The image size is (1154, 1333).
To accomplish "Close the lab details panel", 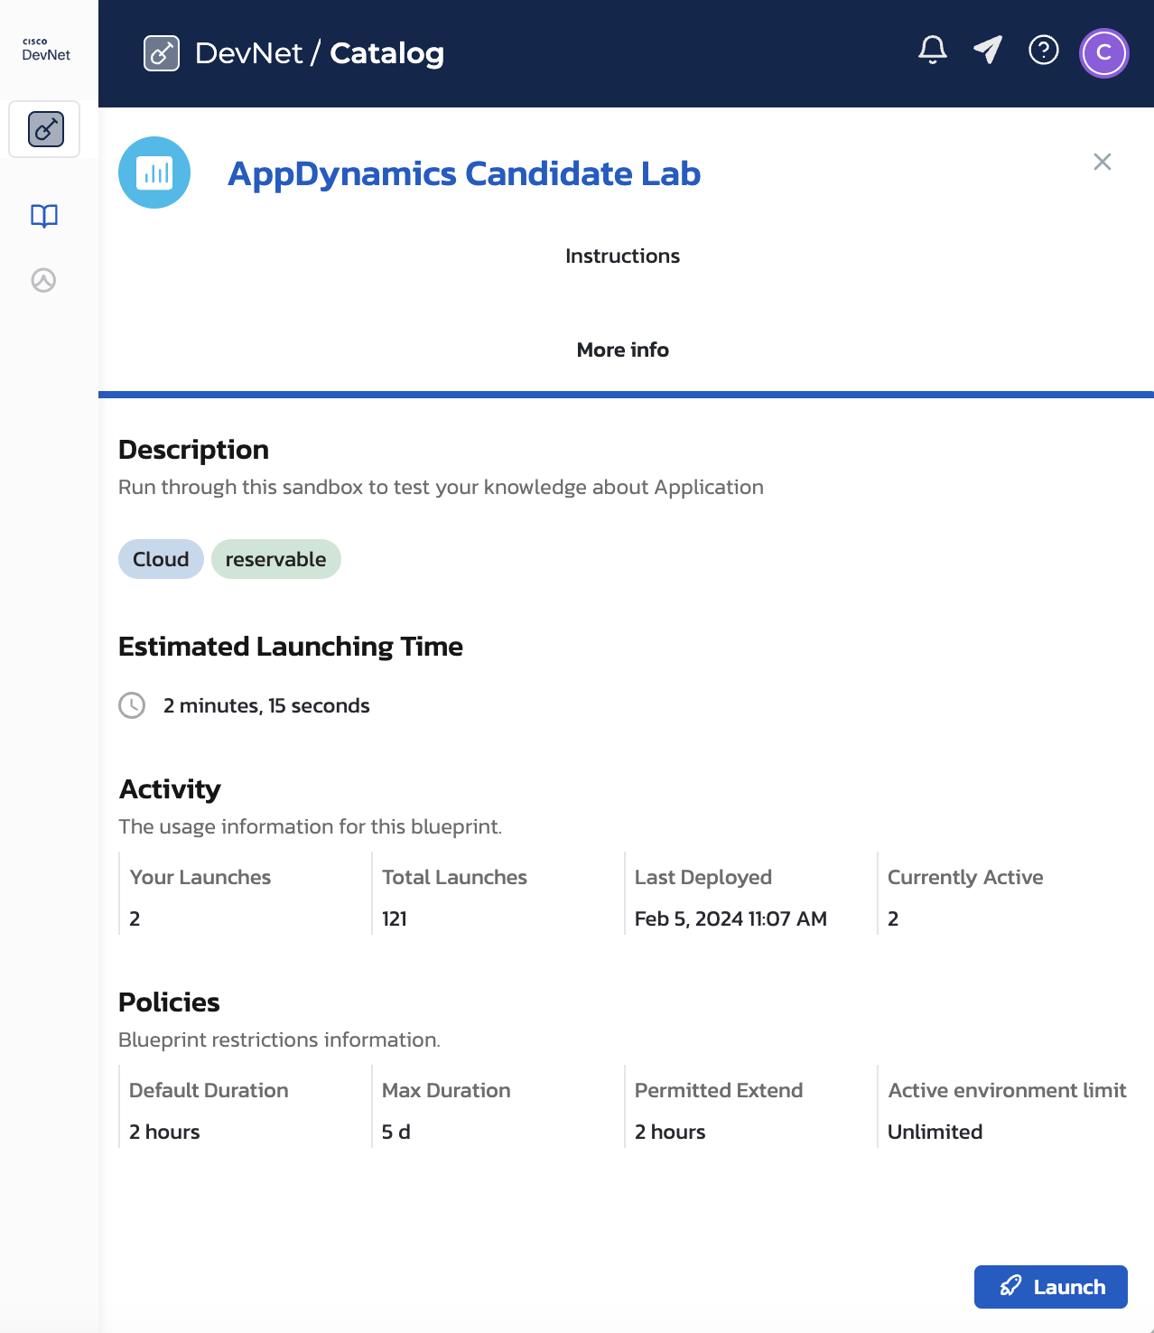I will pos(1102,162).
